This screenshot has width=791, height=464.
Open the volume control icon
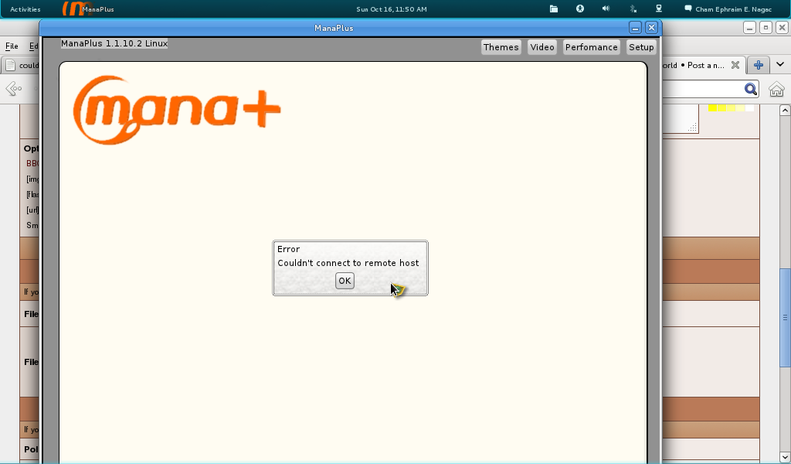[606, 9]
